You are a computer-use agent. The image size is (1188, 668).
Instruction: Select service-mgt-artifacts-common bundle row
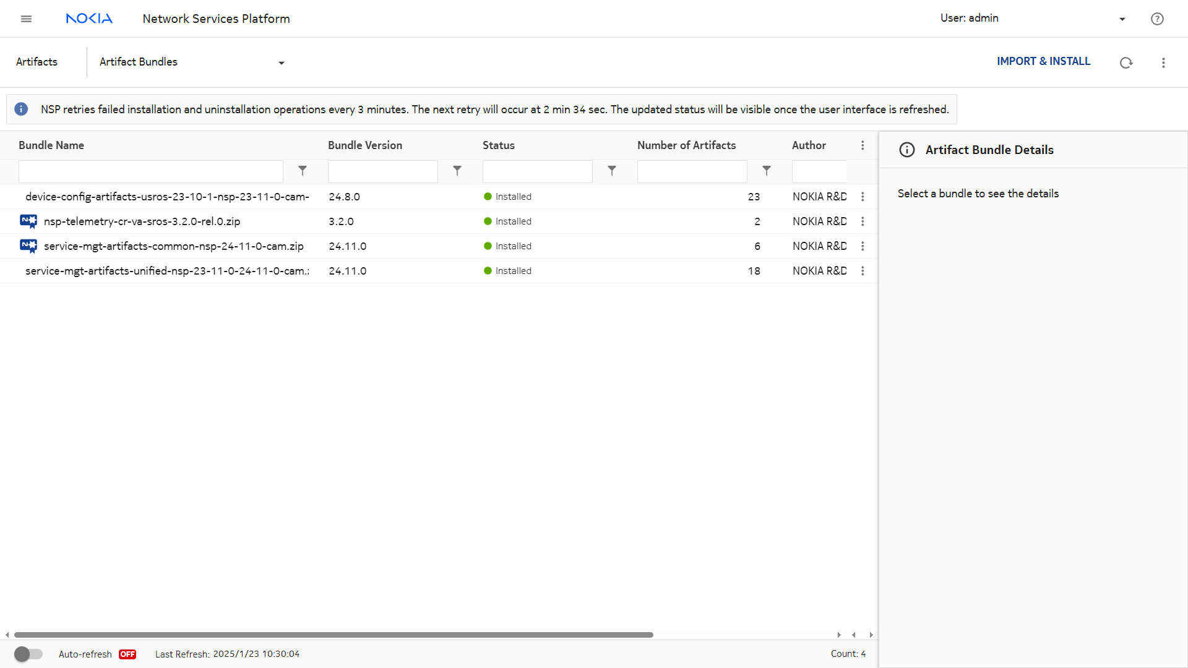[x=173, y=246]
